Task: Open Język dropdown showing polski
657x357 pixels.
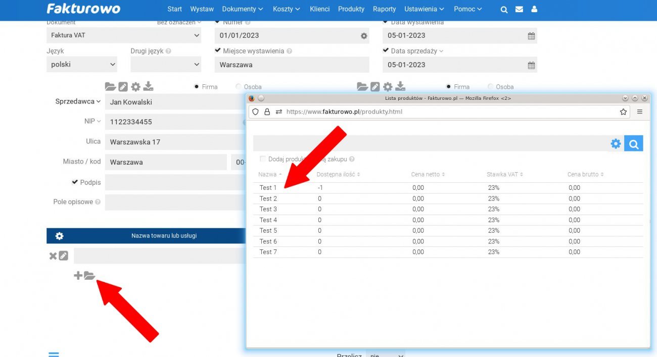Action: point(82,65)
